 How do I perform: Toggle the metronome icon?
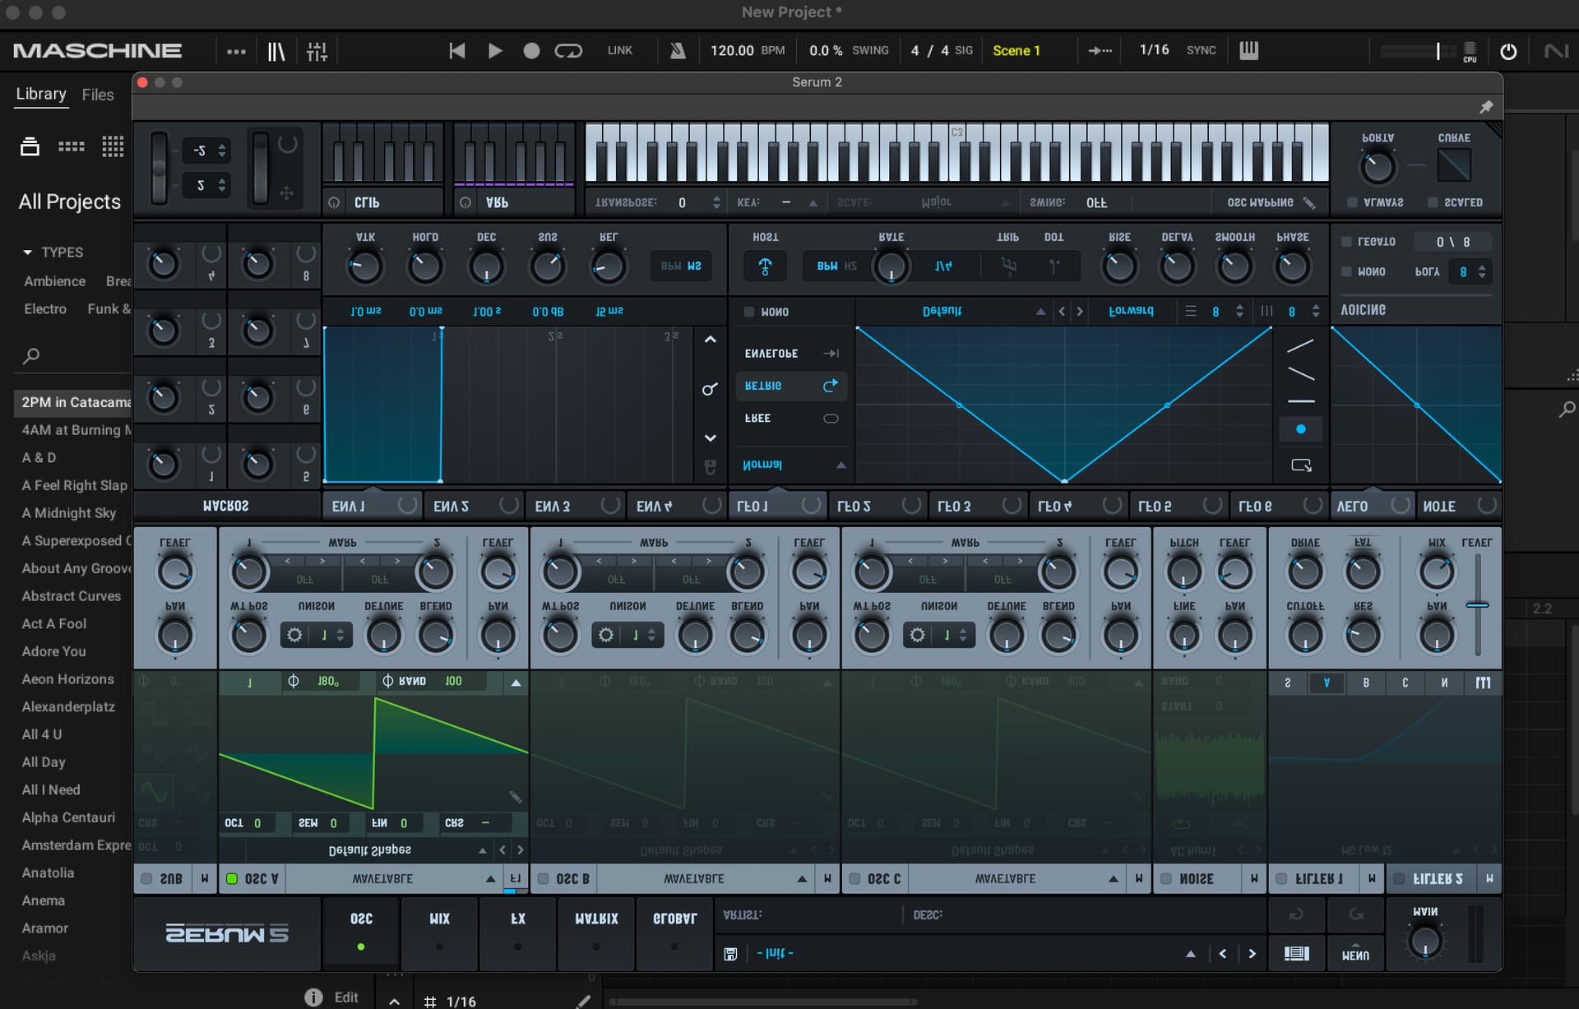pyautogui.click(x=678, y=51)
